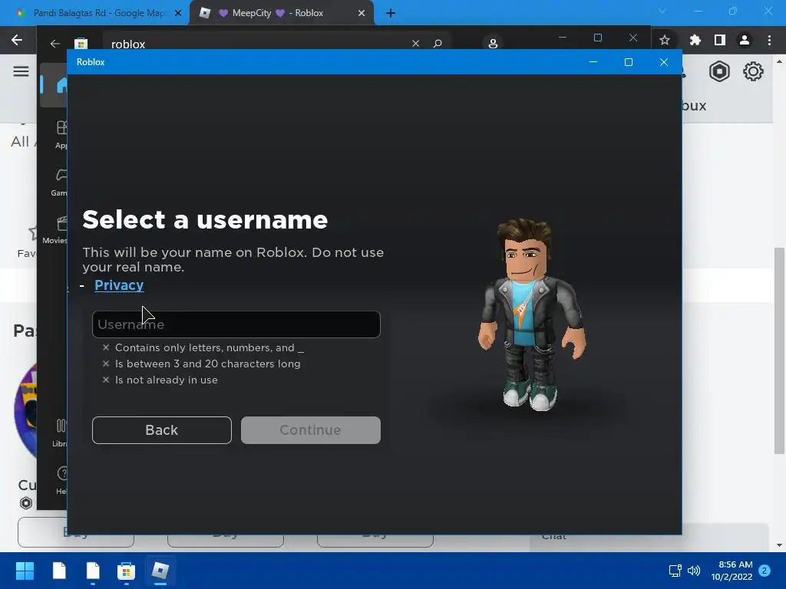Open the second document icon on taskbar

coord(93,571)
